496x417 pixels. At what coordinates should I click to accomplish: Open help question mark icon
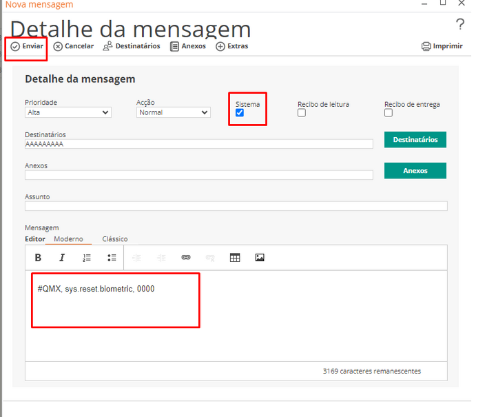[x=460, y=25]
